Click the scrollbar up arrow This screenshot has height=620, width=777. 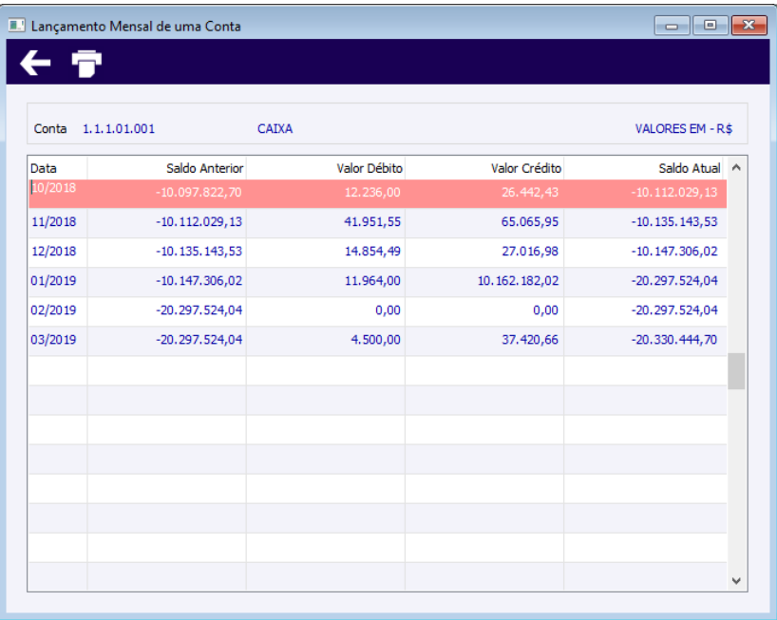[x=736, y=168]
